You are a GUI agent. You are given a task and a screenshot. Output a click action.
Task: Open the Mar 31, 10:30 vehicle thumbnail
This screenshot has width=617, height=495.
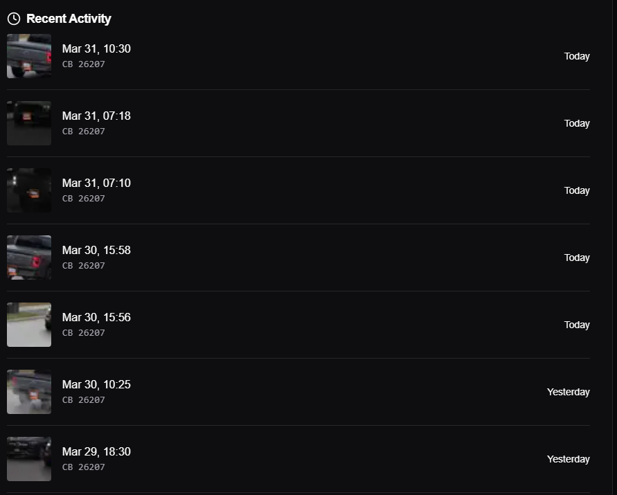coord(29,56)
